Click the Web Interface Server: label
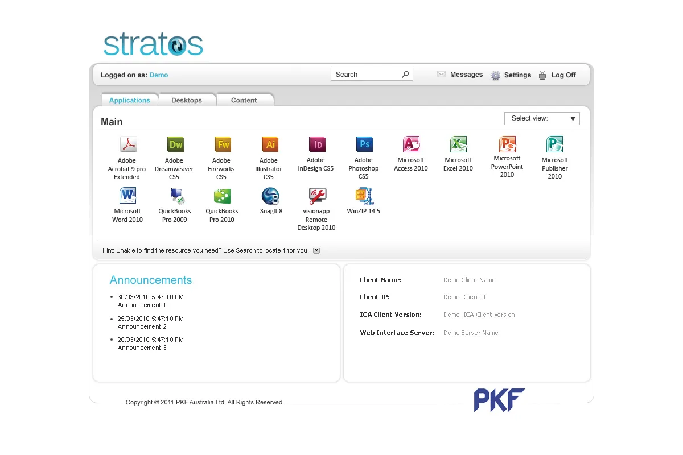This screenshot has height=455, width=683. click(397, 333)
